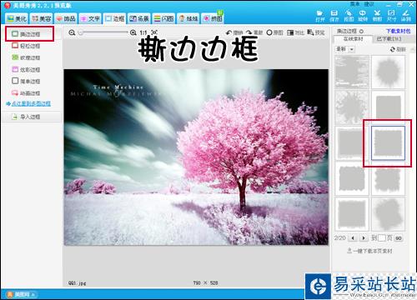This screenshot has width=417, height=300.
Task: Click the 旋转 rotate icon
Action: (363, 16)
